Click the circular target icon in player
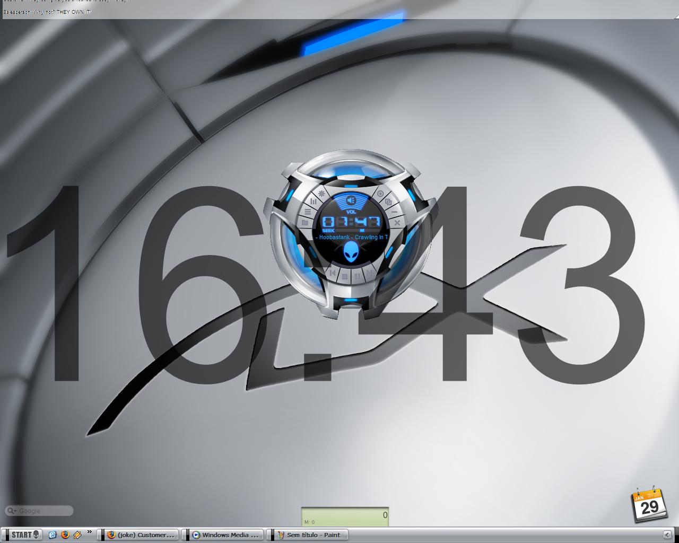This screenshot has height=543, width=679. [380, 194]
